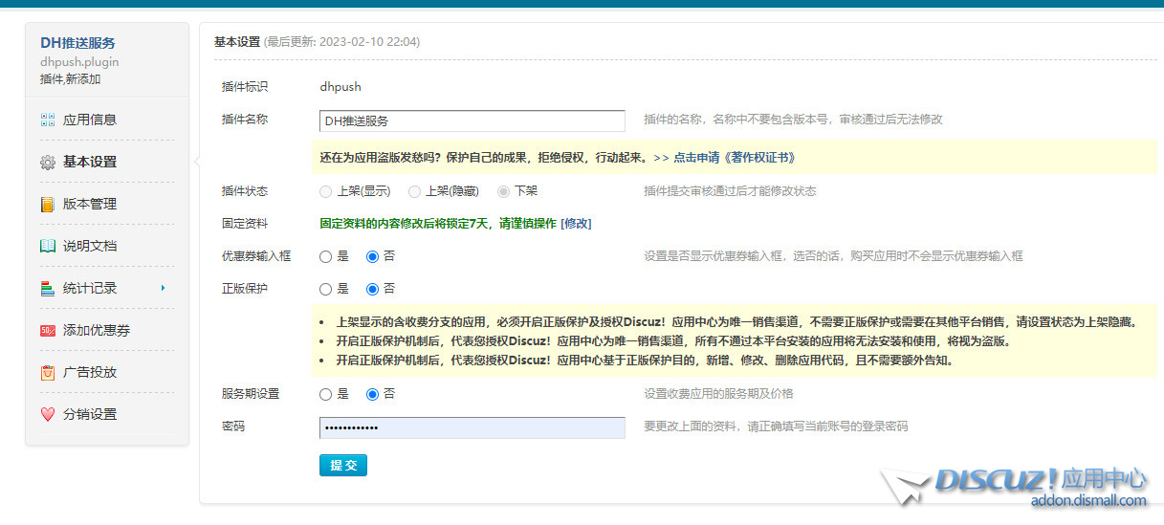Click the 提交 submit button
This screenshot has height=525, width=1164.
point(343,465)
